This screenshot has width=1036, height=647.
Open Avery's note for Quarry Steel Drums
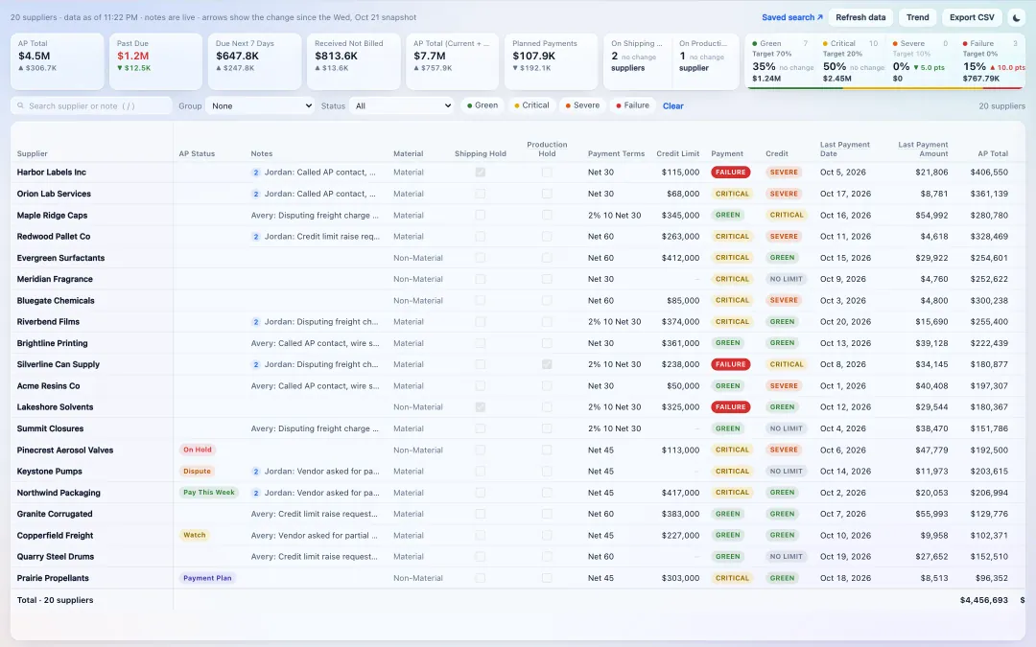(315, 557)
